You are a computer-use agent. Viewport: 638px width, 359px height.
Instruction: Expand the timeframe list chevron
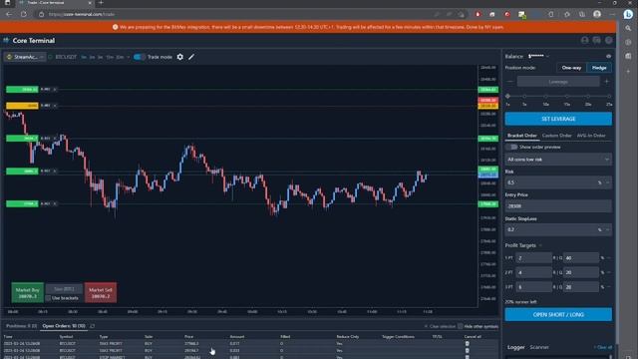coord(129,57)
